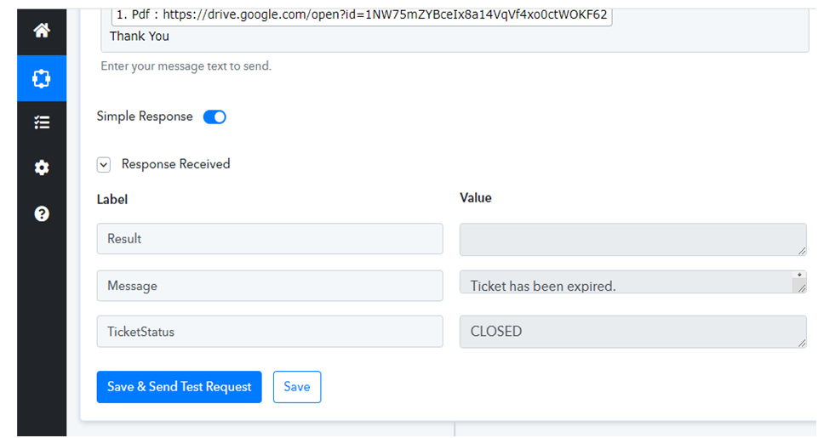Click the empty Result value box
The width and height of the screenshot is (818, 438).
pos(632,239)
